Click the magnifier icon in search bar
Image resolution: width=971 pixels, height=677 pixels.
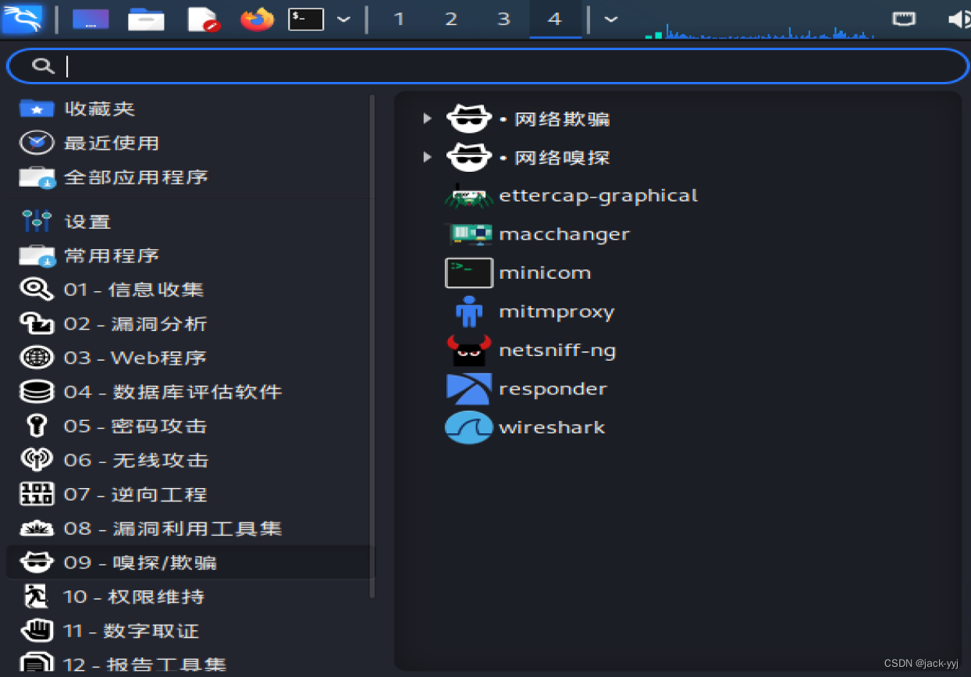[43, 66]
